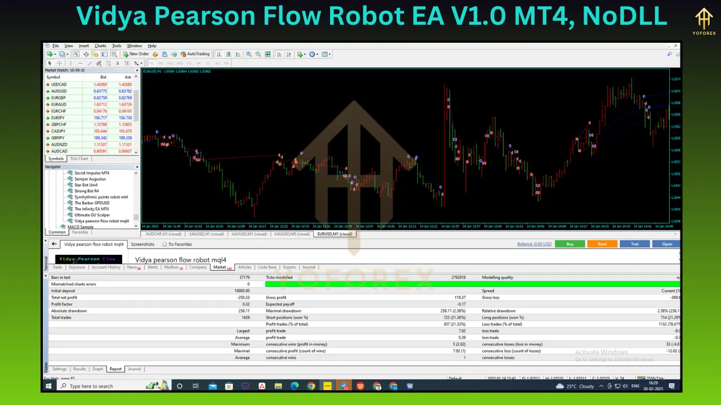This screenshot has width=721, height=405.
Task: Switch chart to line chart icon
Action: click(238, 54)
